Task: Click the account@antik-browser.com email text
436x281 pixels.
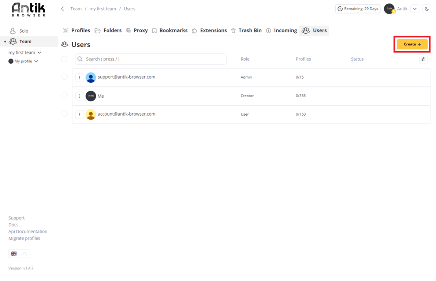Action: pos(127,114)
